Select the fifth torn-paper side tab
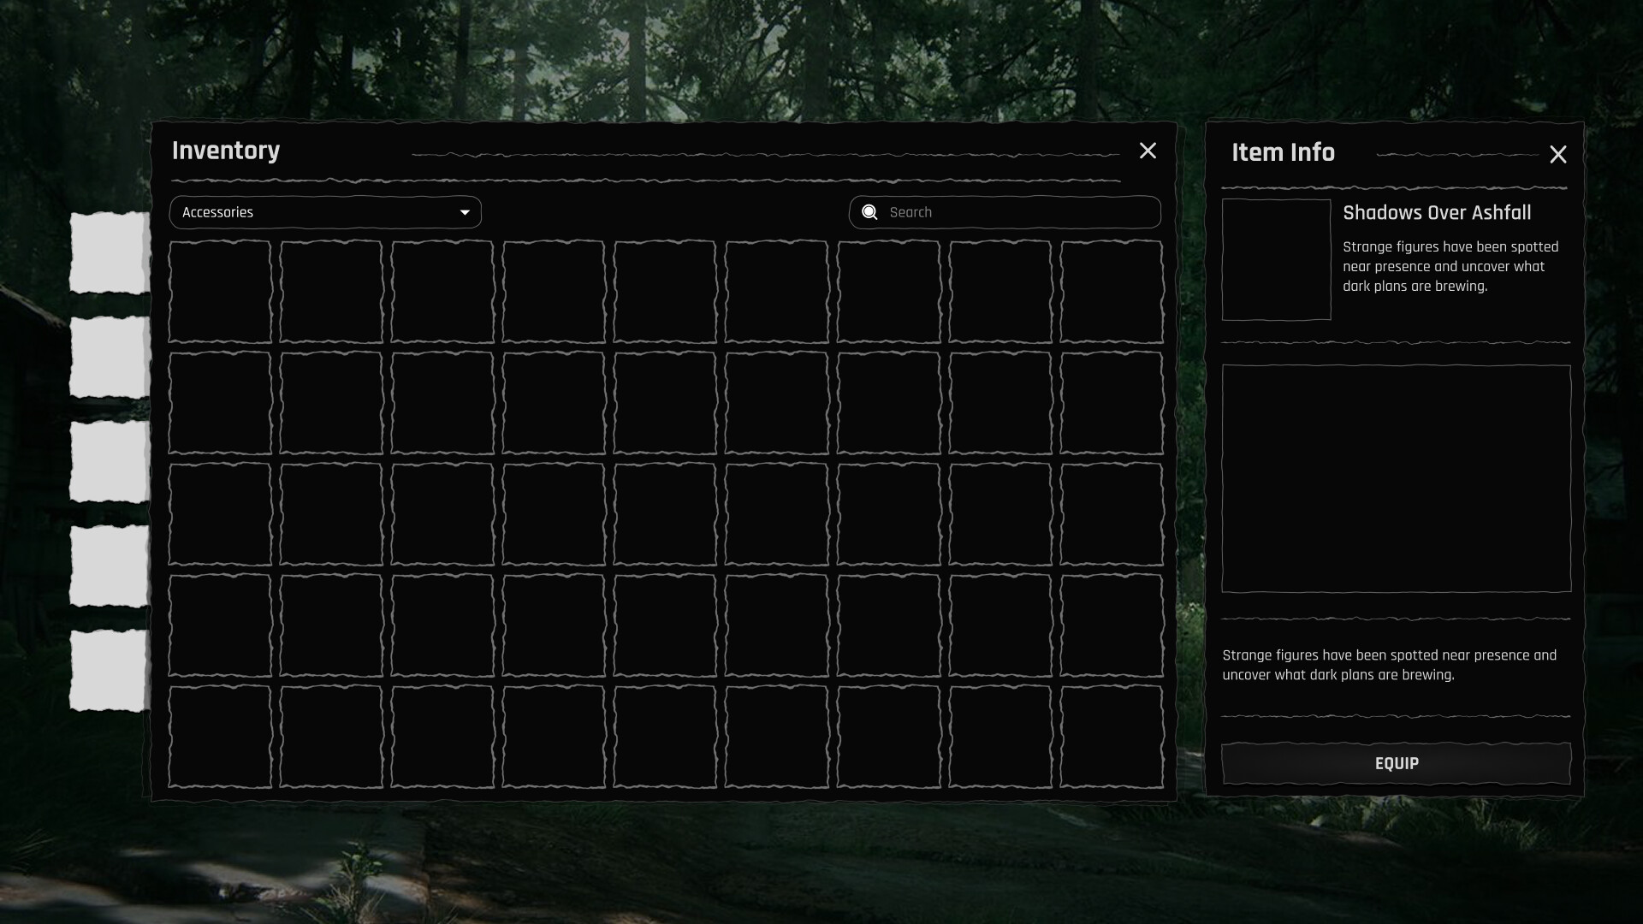This screenshot has width=1643, height=924. point(110,671)
